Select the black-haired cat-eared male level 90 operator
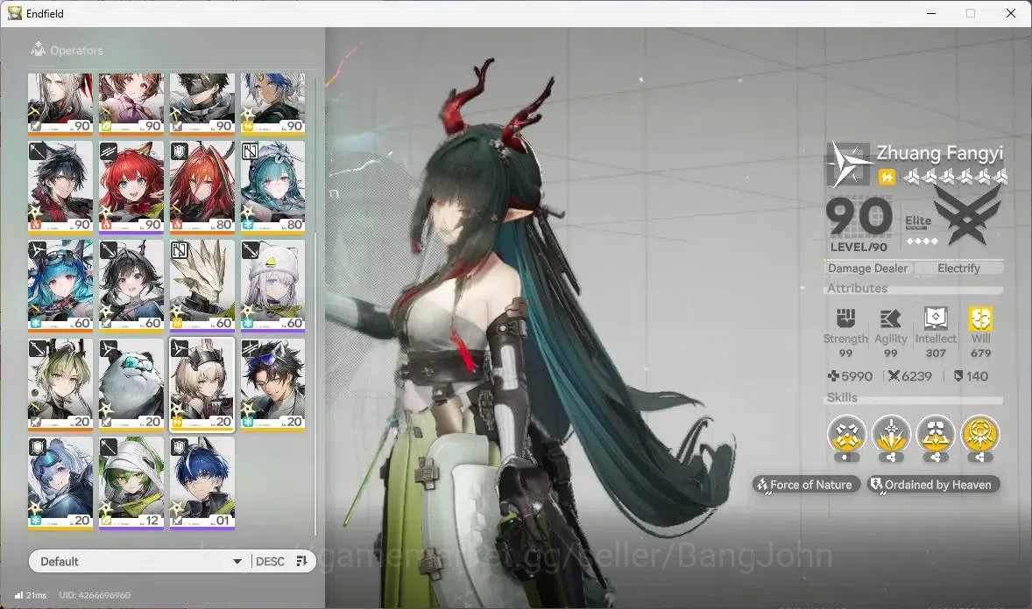Screen dimensions: 1032x609 pyautogui.click(x=60, y=186)
